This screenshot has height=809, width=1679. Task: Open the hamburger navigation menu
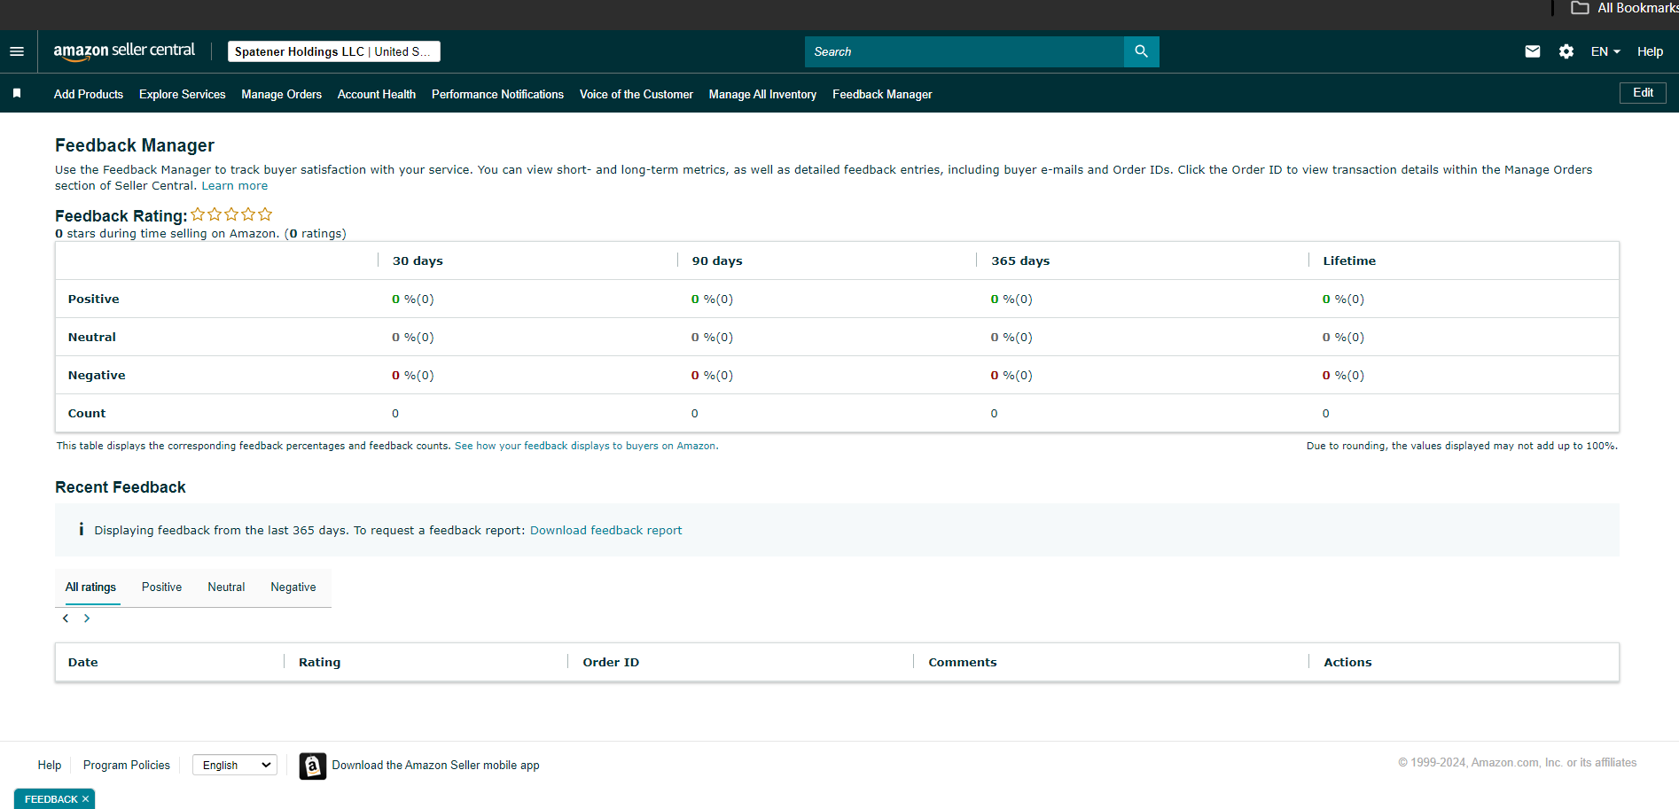(17, 51)
